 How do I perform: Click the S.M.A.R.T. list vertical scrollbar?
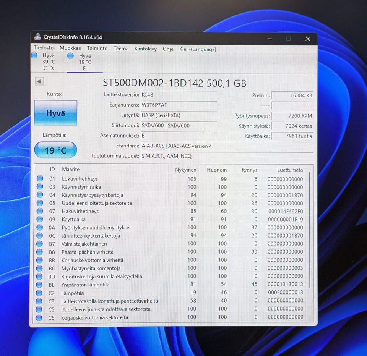[310, 230]
